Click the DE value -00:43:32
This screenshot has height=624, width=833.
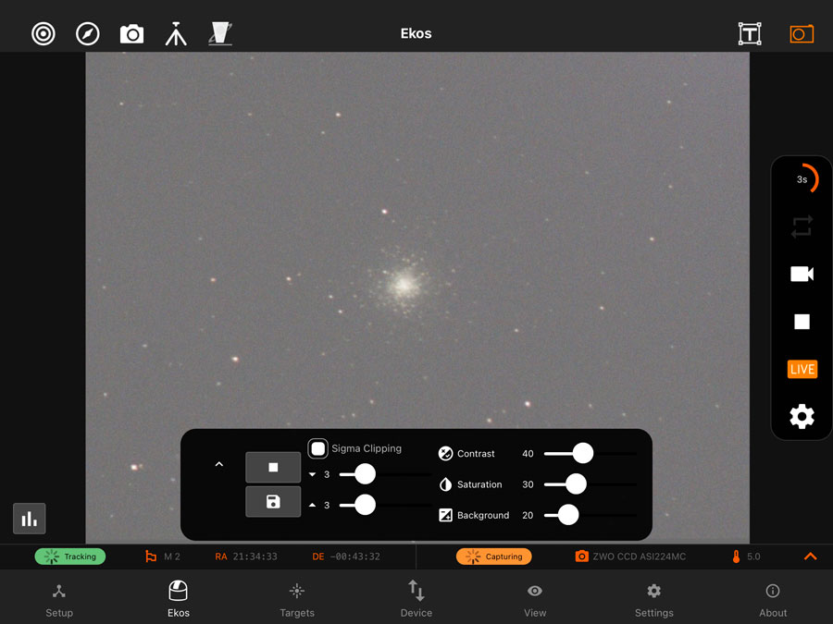pos(354,557)
